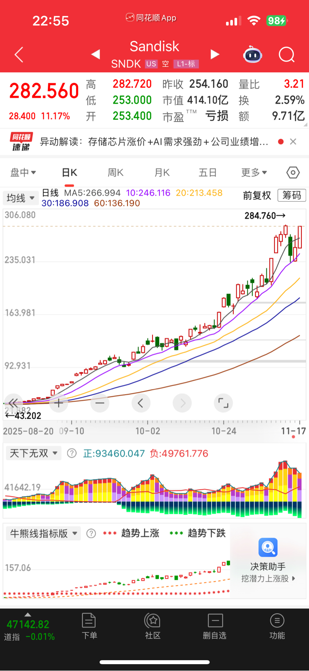The image size is (309, 671).
Task: Open the 功能 functions menu icon
Action: click(277, 621)
